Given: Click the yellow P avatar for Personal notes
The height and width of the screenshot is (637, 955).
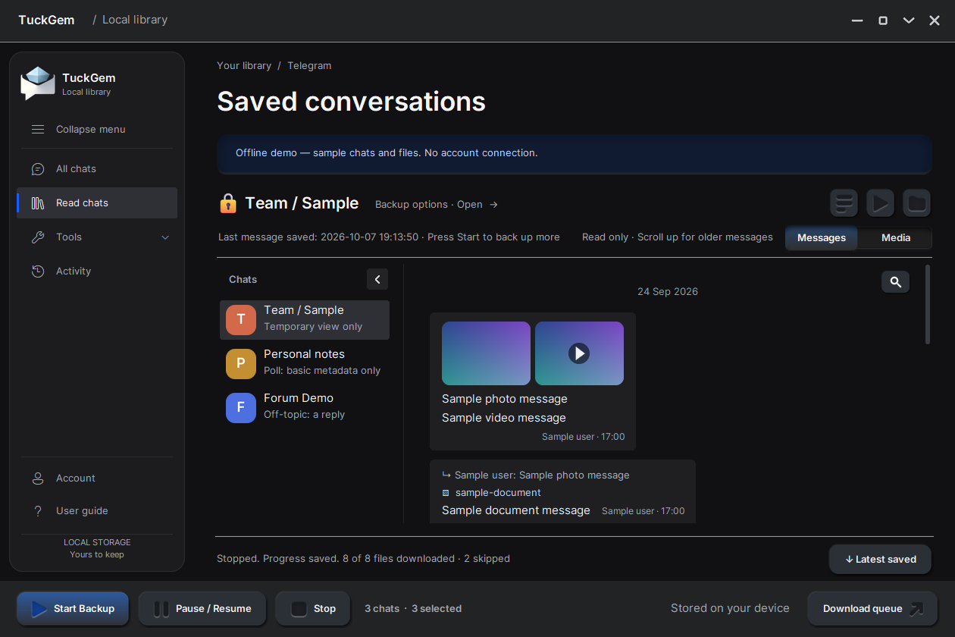Looking at the screenshot, I should tap(241, 364).
